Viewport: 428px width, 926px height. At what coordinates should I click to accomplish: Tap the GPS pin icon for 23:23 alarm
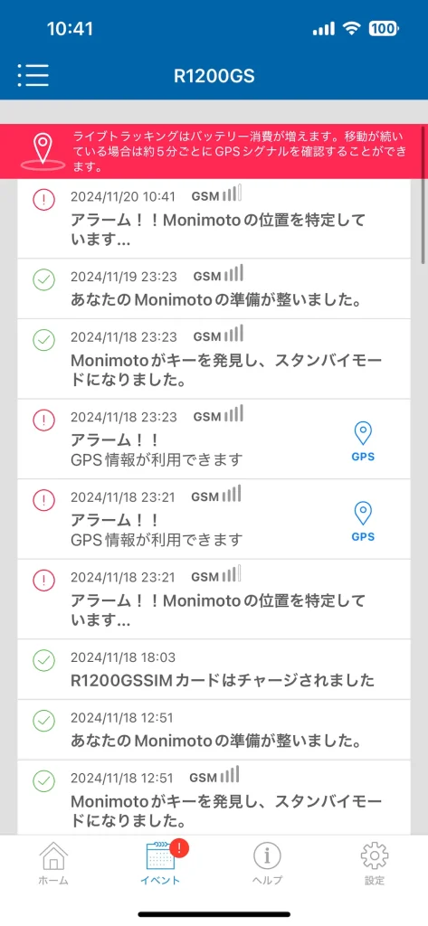click(x=363, y=441)
